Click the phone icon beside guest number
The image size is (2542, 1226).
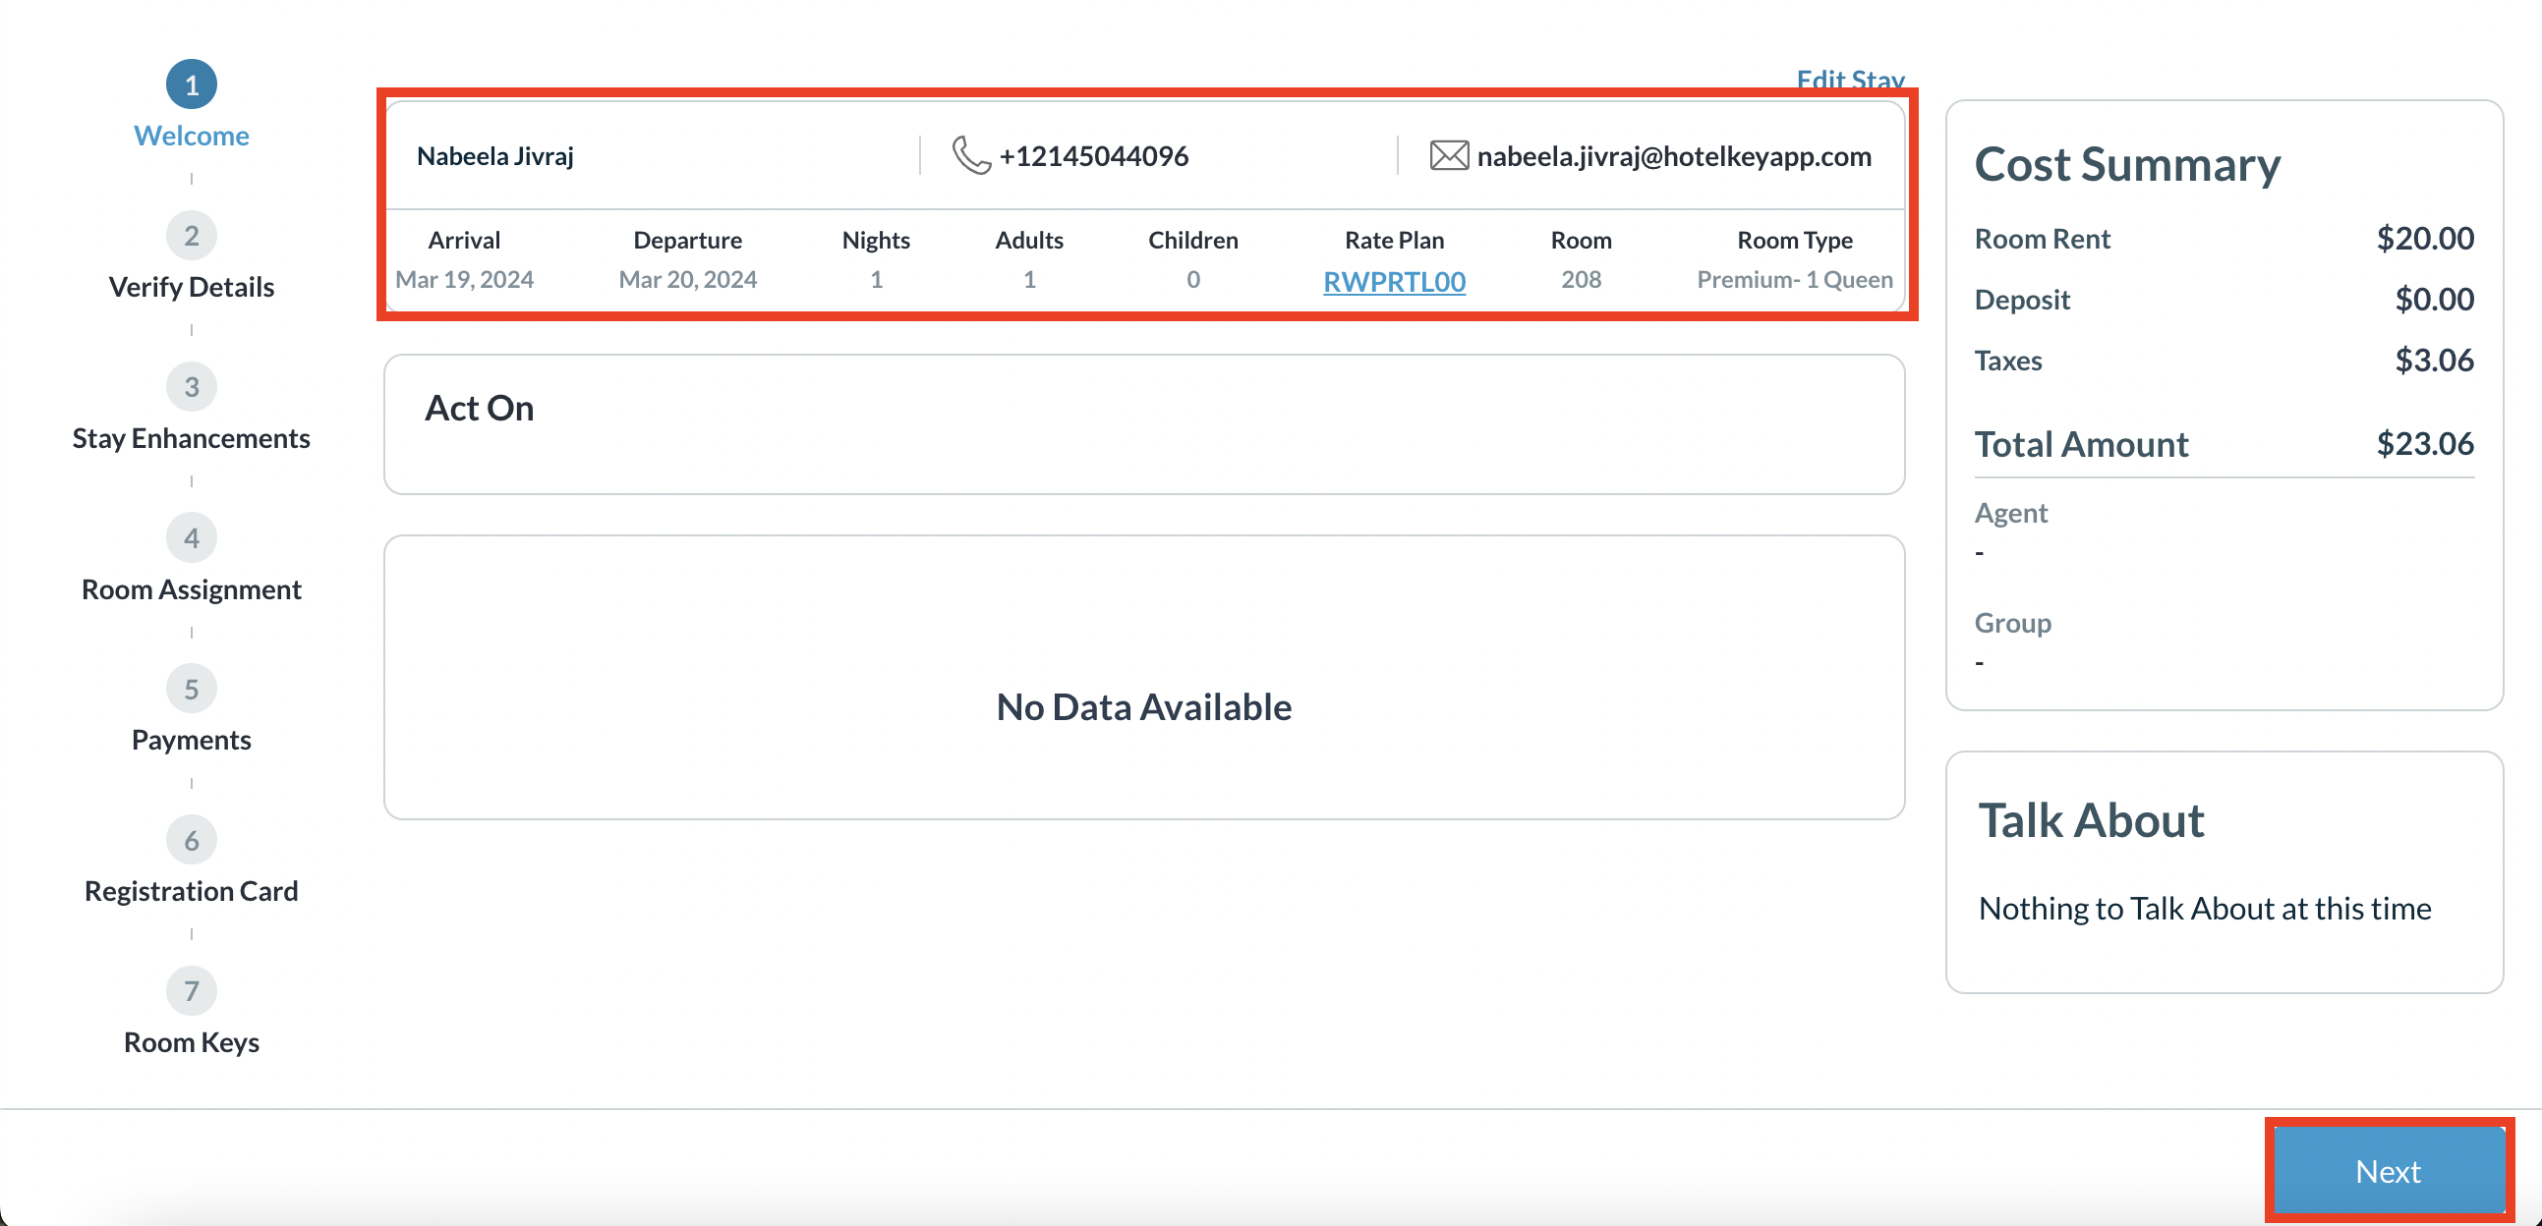971,156
